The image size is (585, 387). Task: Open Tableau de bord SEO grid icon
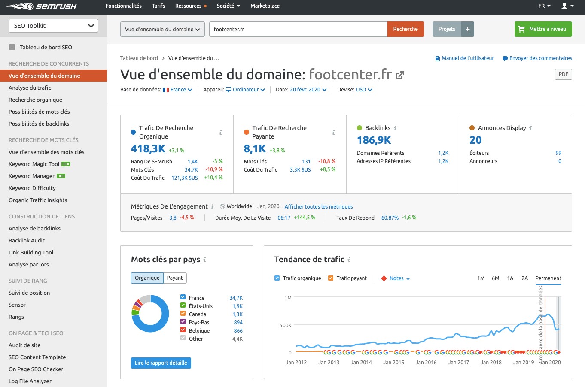click(x=12, y=47)
